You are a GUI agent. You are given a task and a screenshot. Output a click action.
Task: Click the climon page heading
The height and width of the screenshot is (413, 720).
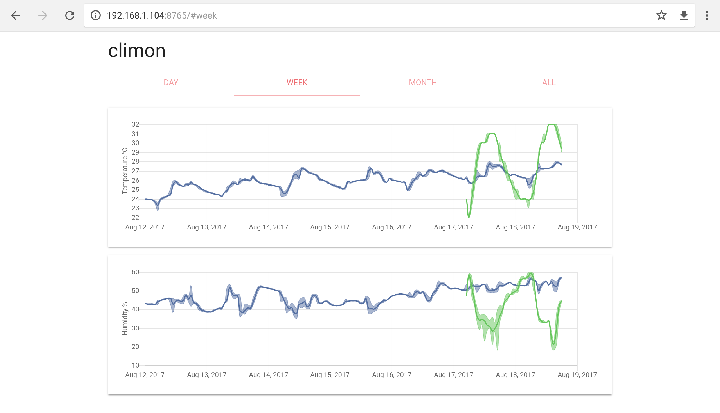click(137, 51)
